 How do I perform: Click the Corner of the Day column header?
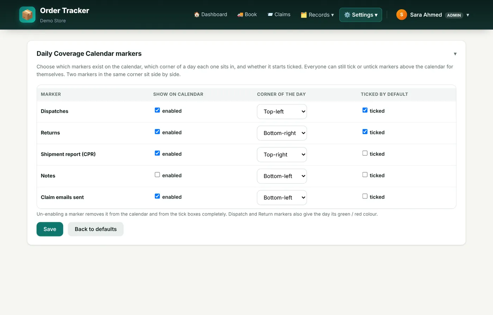click(281, 94)
